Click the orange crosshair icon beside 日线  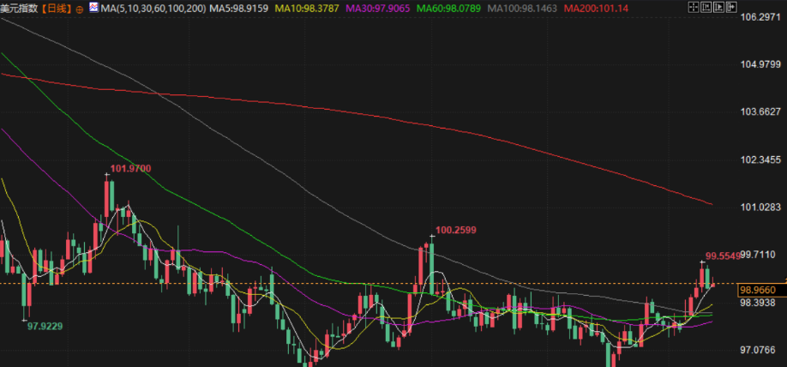click(80, 8)
